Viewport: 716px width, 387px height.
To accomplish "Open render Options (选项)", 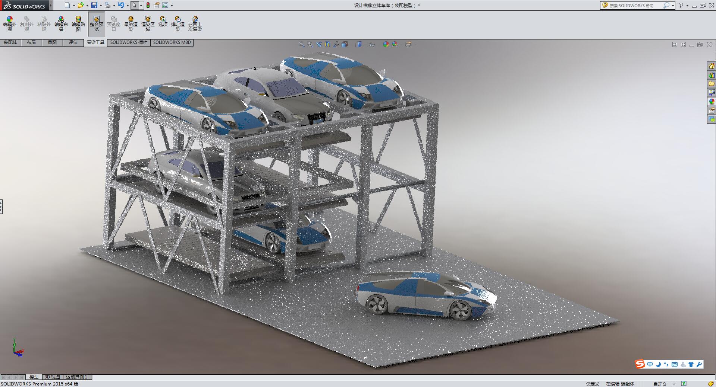I will tap(163, 22).
